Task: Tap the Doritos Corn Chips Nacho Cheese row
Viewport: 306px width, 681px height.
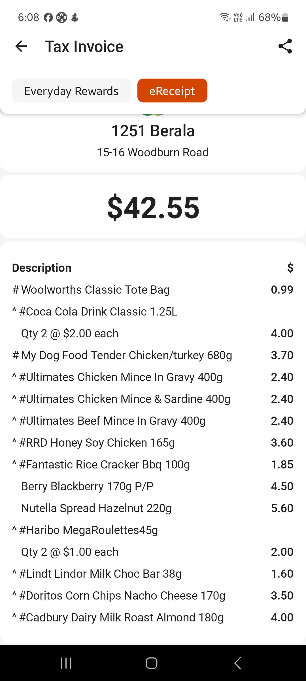Action: click(x=122, y=596)
